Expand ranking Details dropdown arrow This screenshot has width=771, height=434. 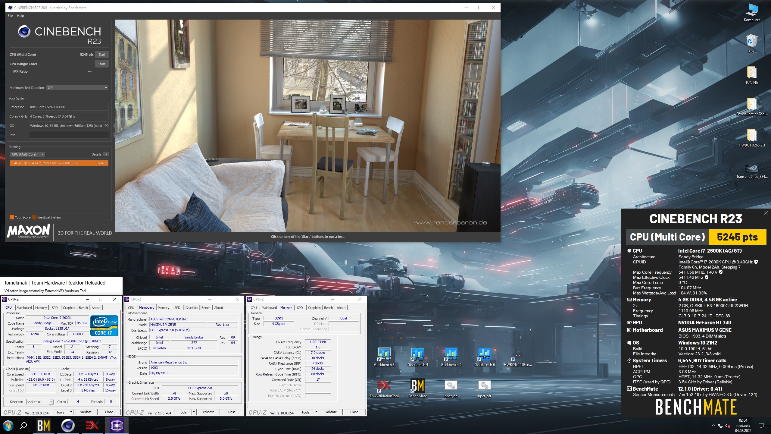(x=106, y=154)
